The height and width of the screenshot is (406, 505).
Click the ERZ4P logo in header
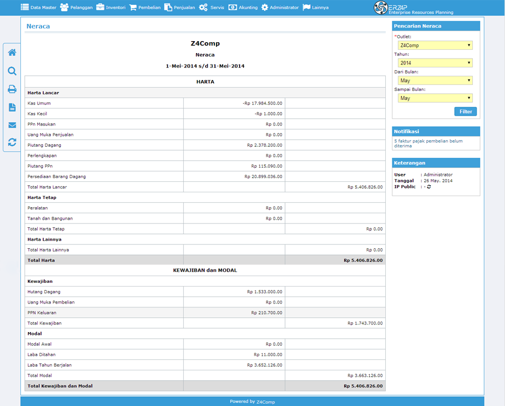pyautogui.click(x=414, y=8)
